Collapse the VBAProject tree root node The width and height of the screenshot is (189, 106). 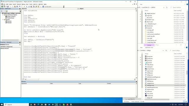click(1, 13)
